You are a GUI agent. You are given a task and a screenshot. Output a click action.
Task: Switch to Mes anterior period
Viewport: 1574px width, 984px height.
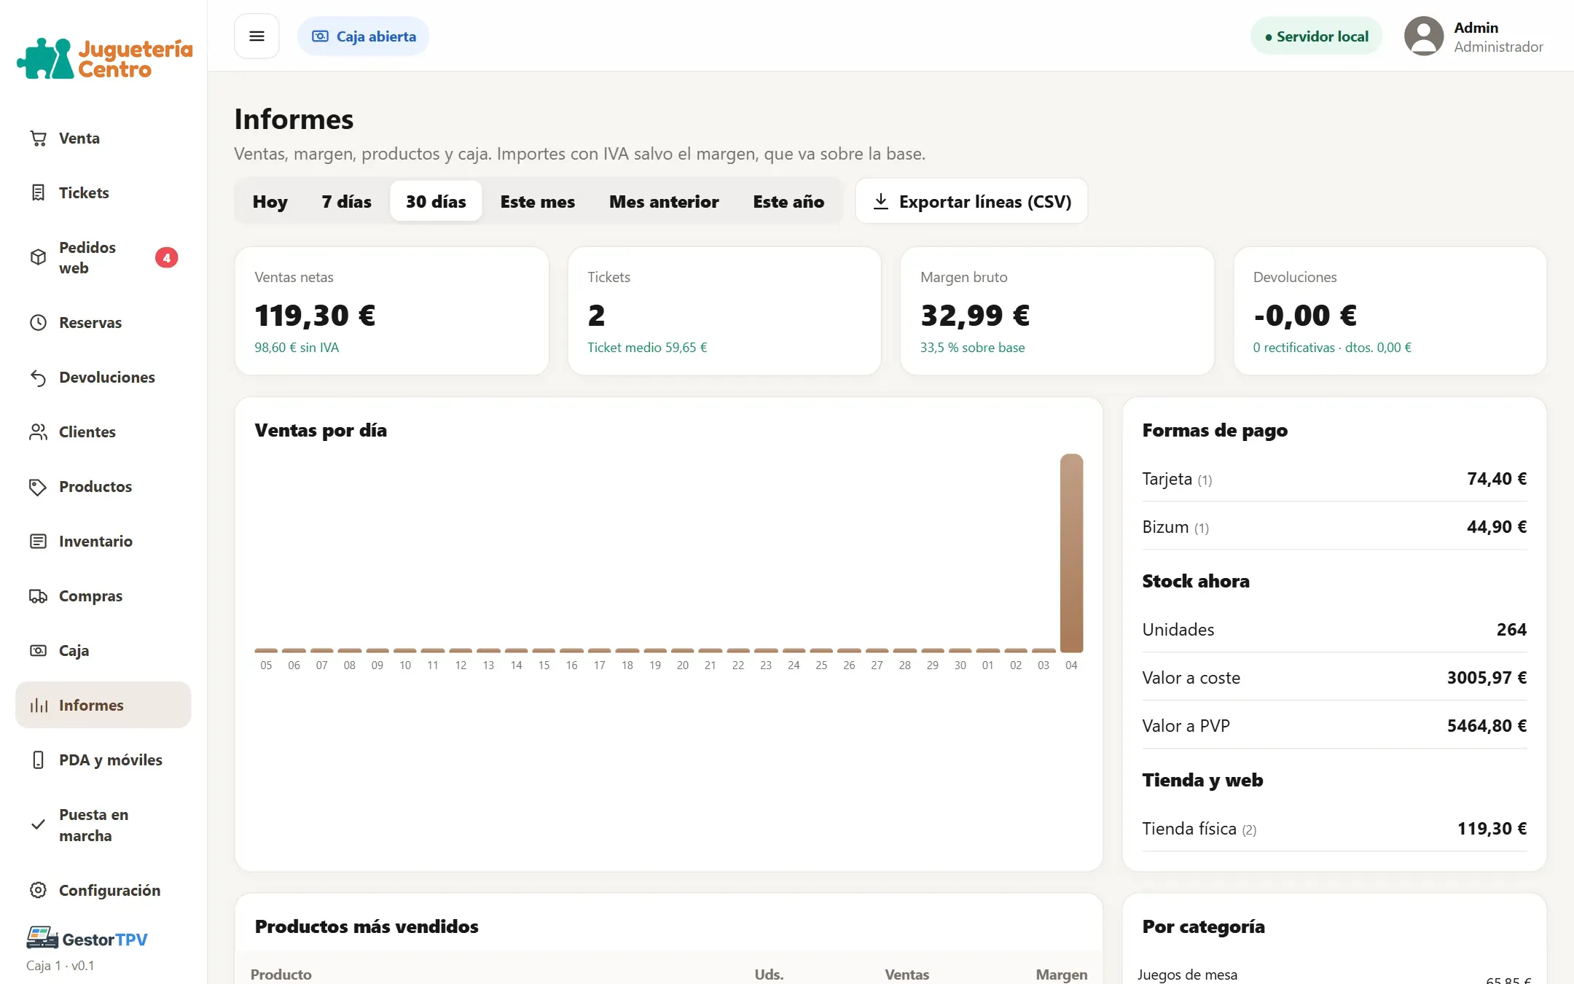click(x=664, y=201)
